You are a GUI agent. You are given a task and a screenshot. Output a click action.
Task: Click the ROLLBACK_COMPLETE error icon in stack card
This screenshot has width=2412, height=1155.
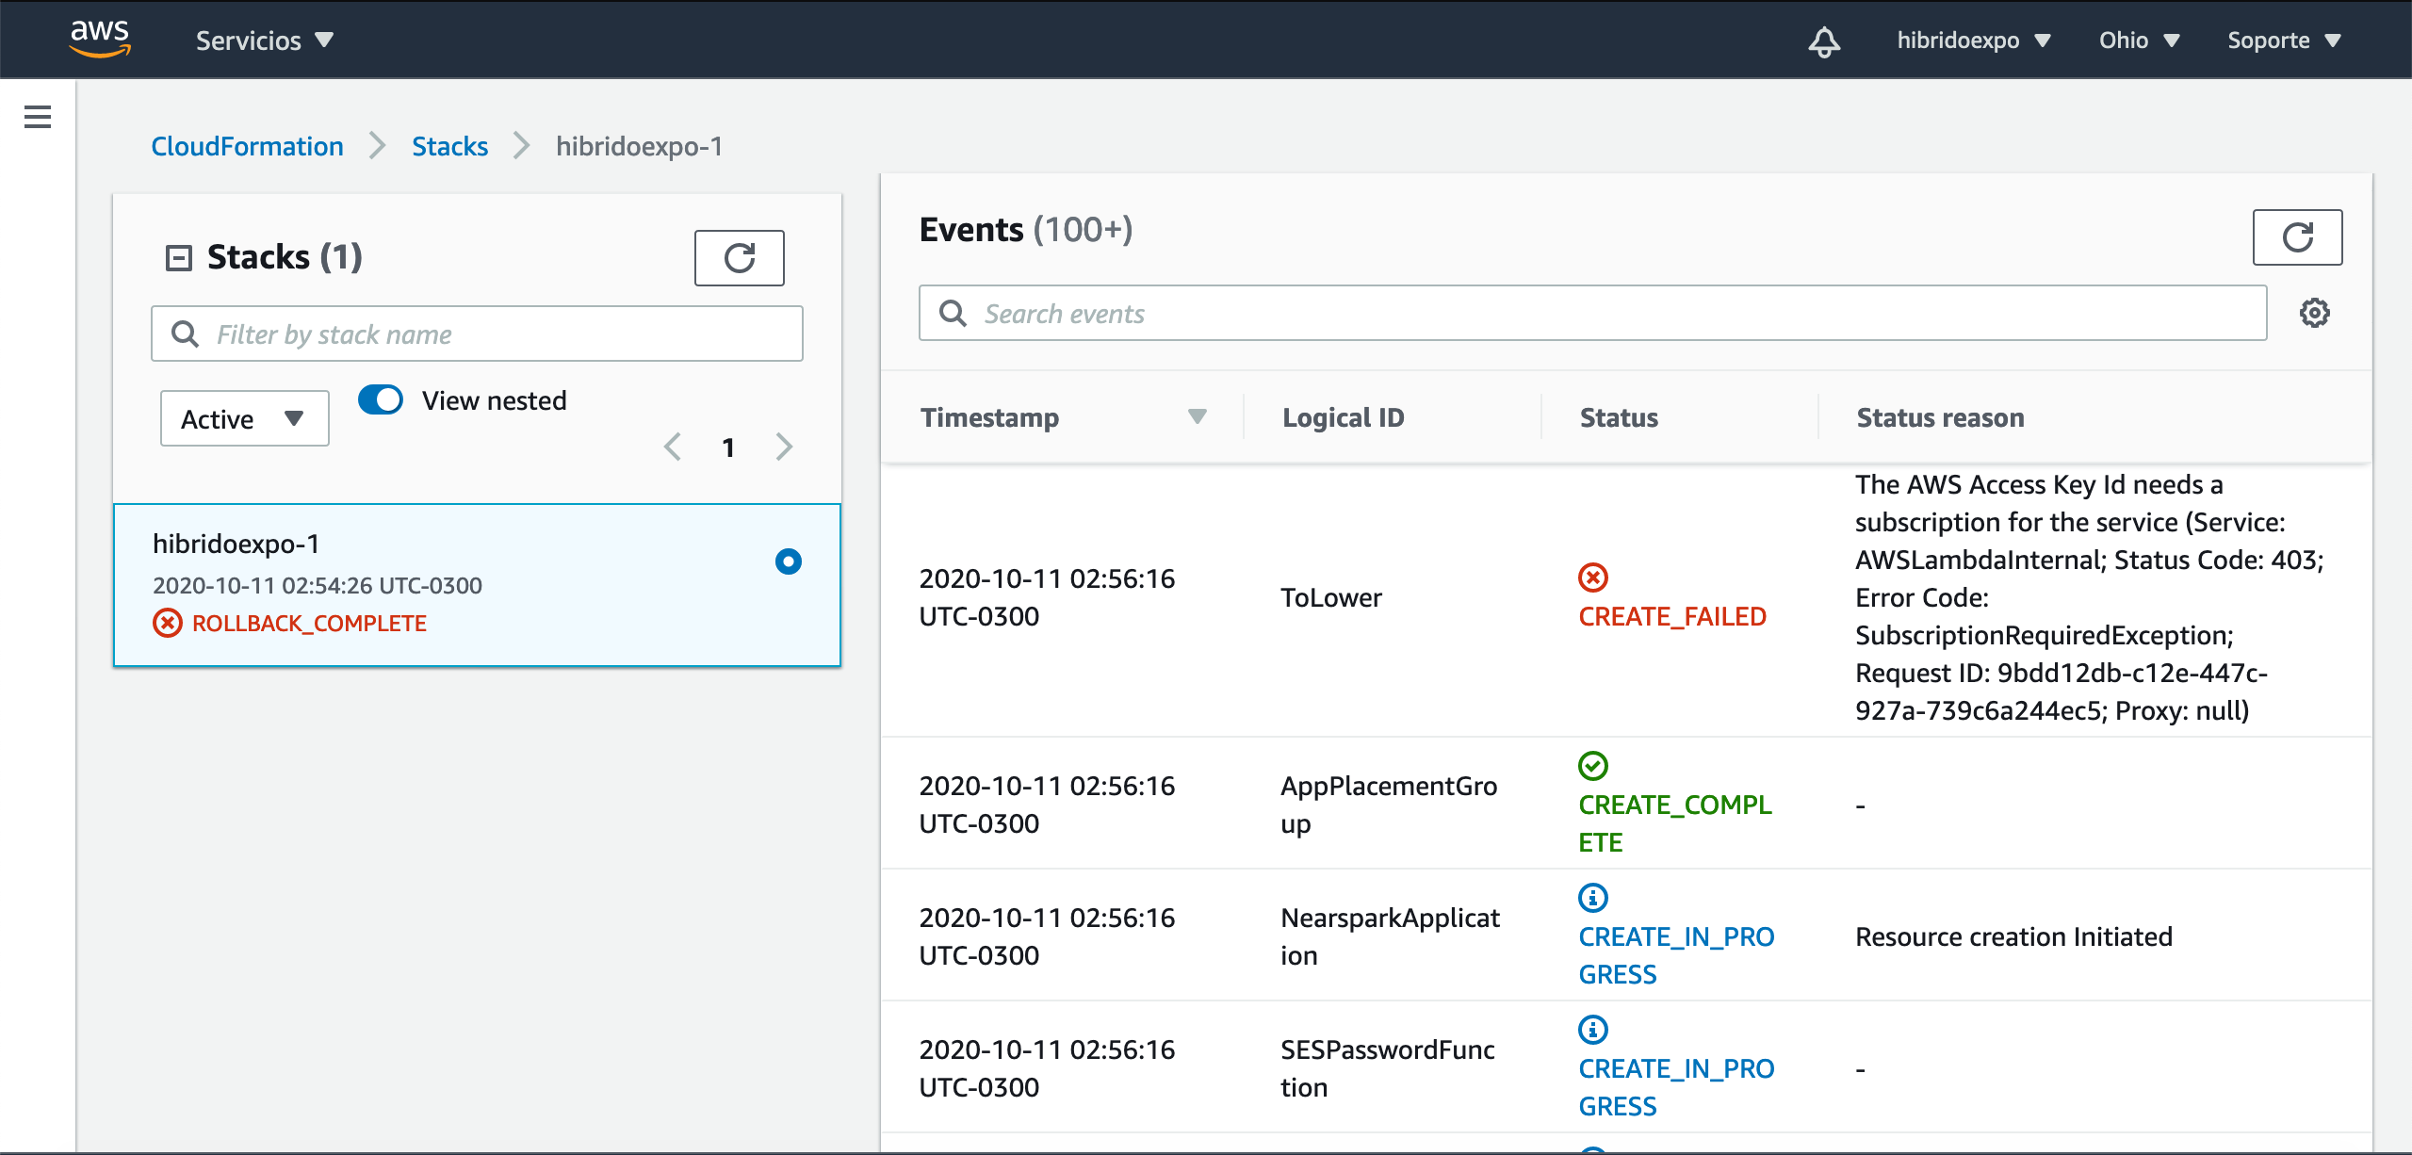coord(168,623)
